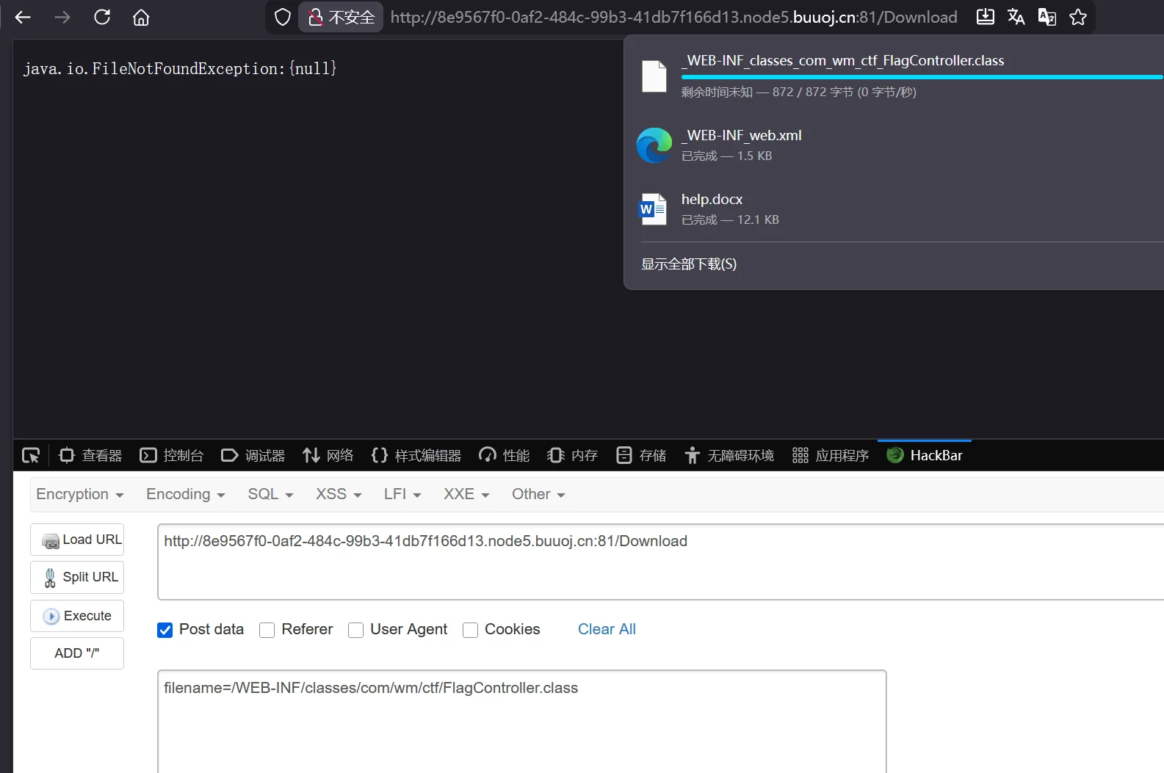1164x773 pixels.
Task: Click the shield tracking protection icon
Action: tap(283, 17)
